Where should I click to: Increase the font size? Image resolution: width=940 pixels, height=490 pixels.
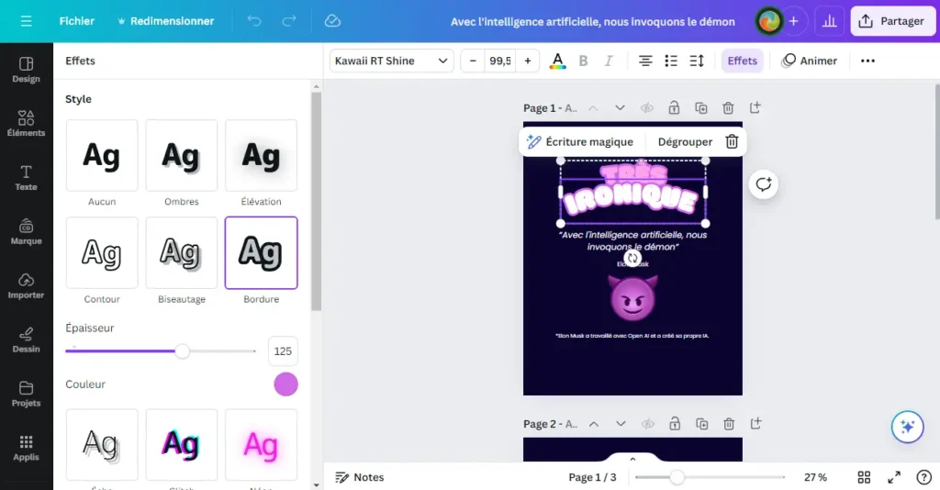528,61
